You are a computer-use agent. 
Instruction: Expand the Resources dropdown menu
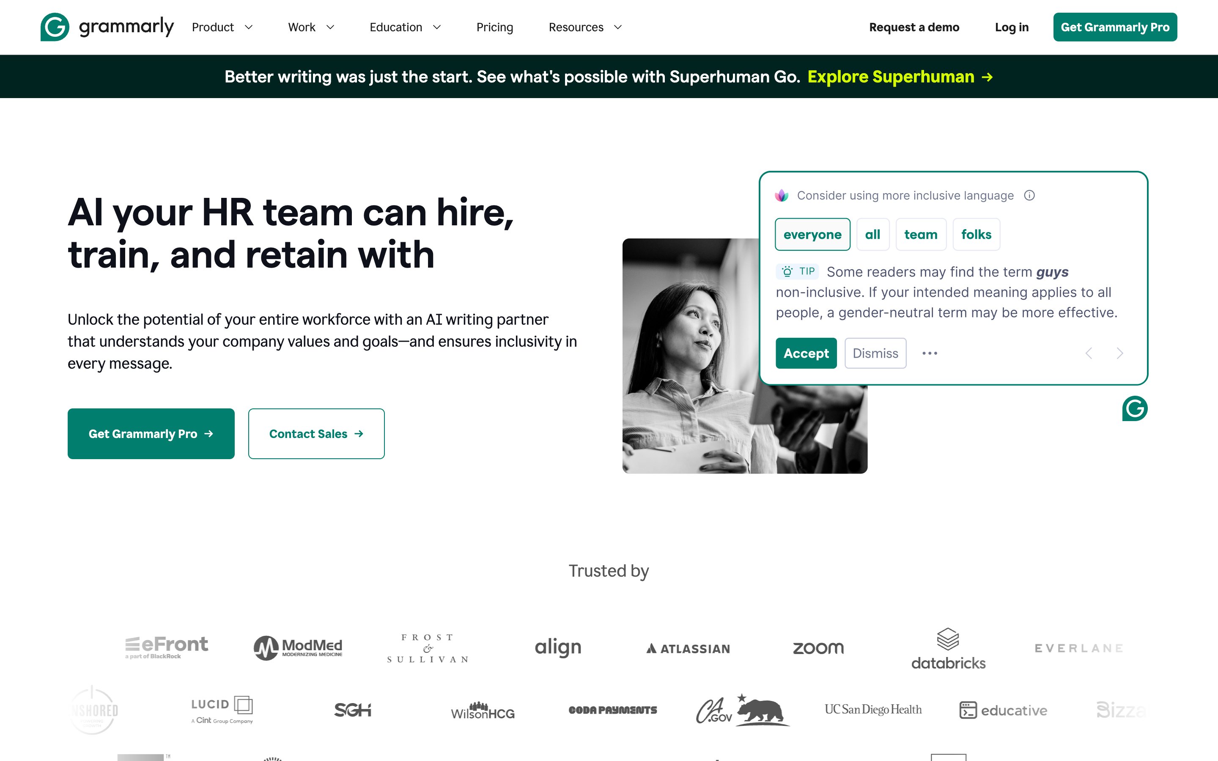[x=585, y=27]
